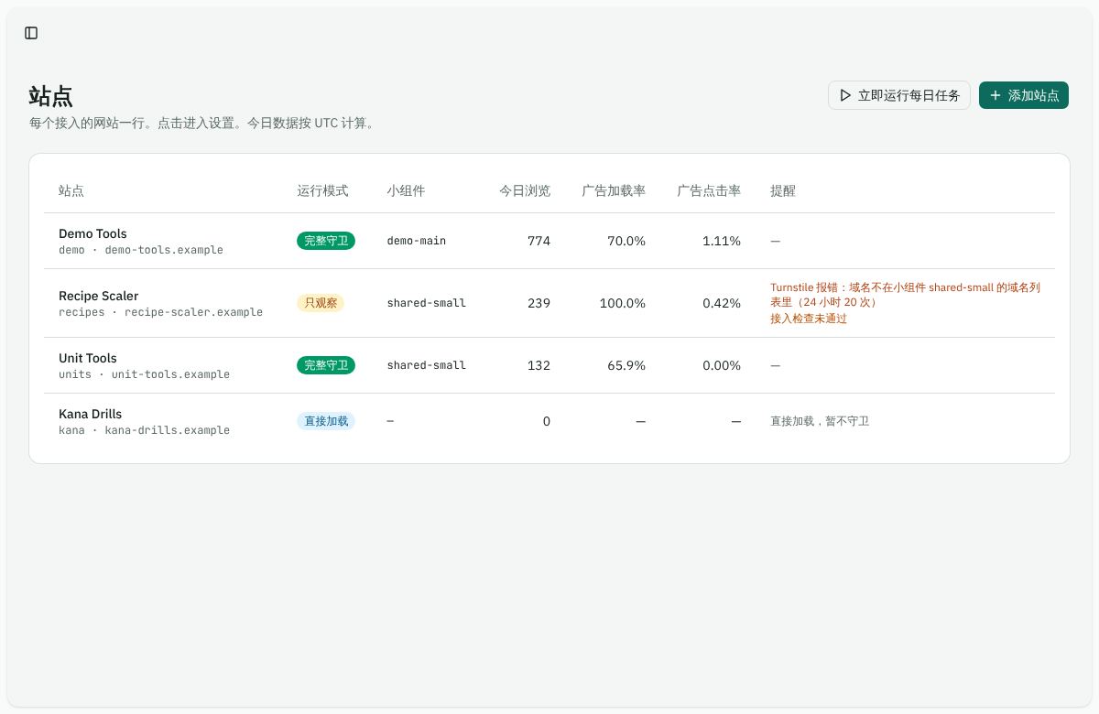
Task: Click the 完整守卫 badge in Demo Tools row
Action: coord(326,241)
